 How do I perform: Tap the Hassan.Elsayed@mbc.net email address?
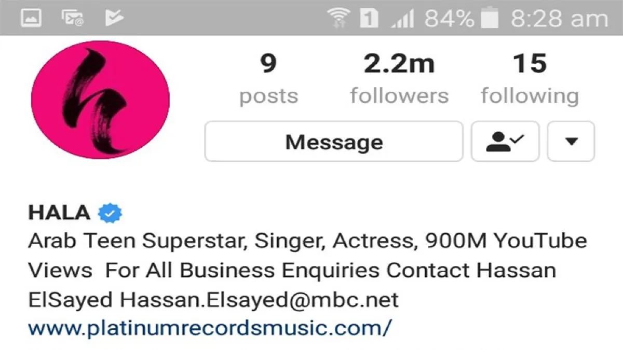point(260,299)
